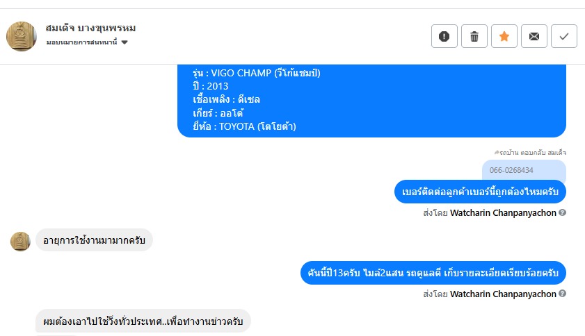Mark conversation as spam with exclamation icon
The height and width of the screenshot is (336, 585).
tap(444, 36)
